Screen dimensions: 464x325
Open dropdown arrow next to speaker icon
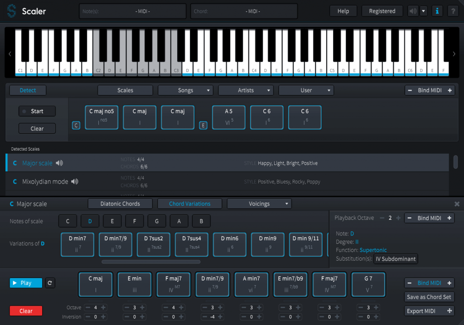[x=424, y=11]
